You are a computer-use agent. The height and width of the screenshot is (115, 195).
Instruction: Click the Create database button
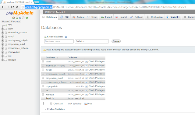(116, 41)
